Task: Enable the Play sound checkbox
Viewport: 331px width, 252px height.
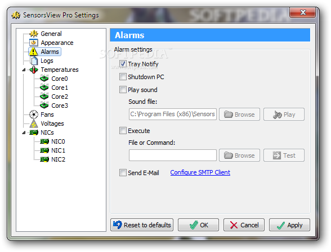Action: (x=123, y=89)
